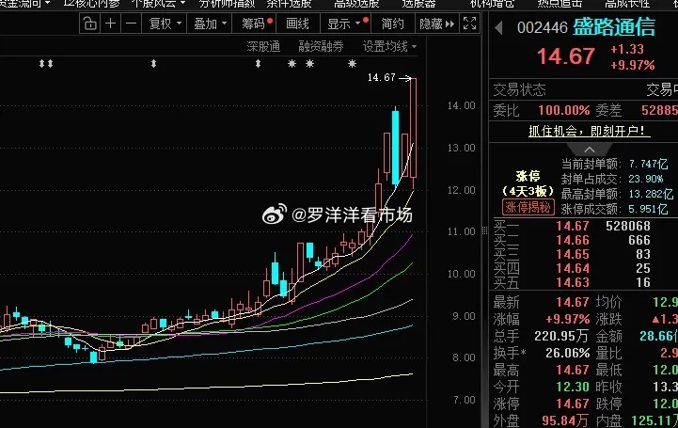
Task: Click the large 14.67 price under the stock name
Action: tap(566, 56)
